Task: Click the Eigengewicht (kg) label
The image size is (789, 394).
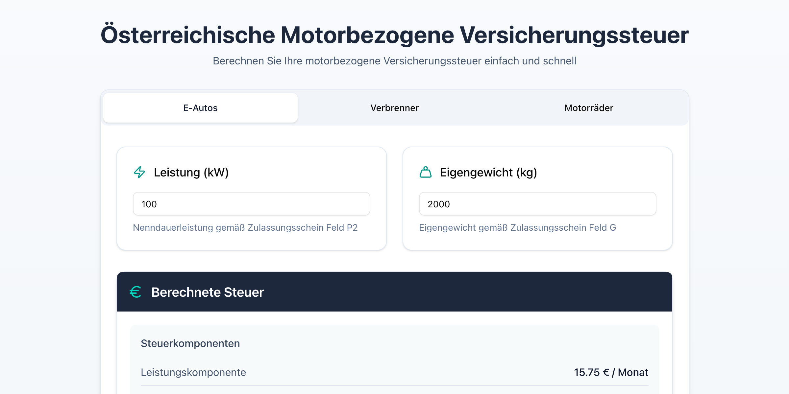Action: pyautogui.click(x=488, y=172)
